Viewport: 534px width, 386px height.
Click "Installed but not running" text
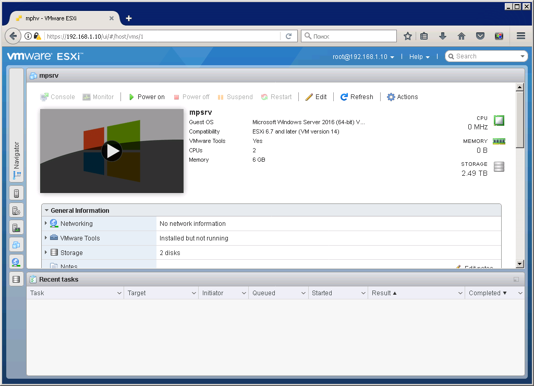click(194, 238)
